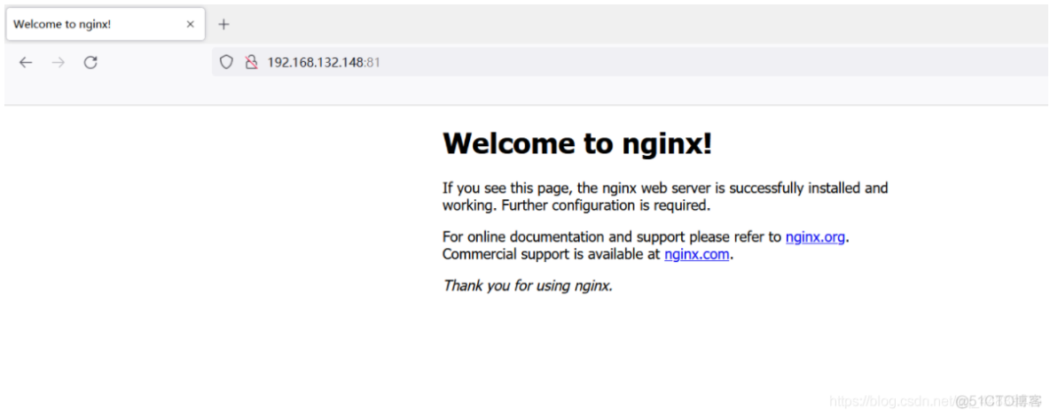
Task: Go forward with the forward arrow
Action: 59,63
